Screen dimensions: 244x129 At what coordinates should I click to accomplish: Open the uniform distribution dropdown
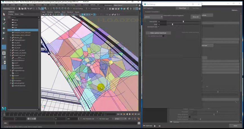(x=153, y=17)
